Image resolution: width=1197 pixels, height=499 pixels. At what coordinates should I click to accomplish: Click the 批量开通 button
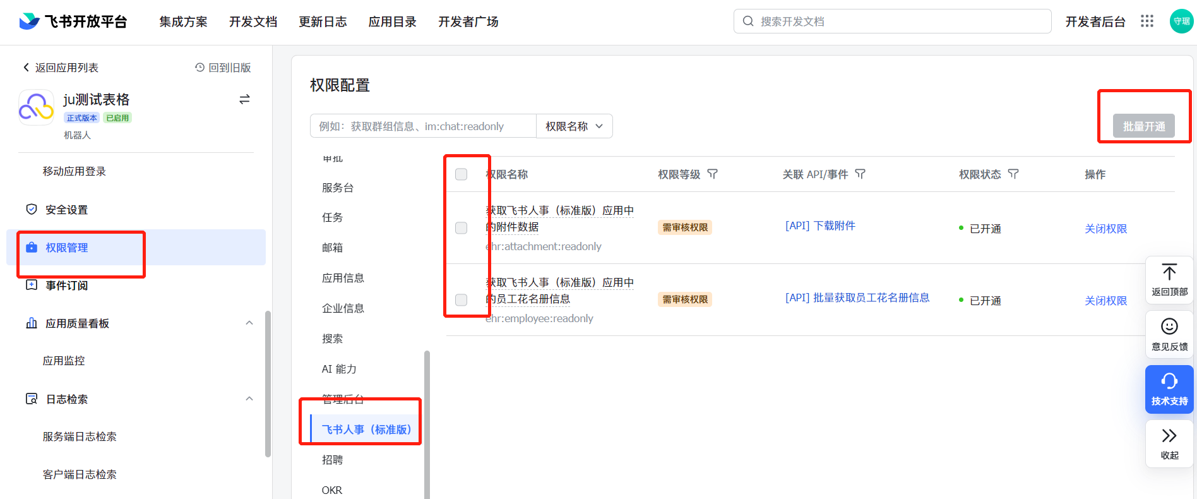click(1144, 126)
